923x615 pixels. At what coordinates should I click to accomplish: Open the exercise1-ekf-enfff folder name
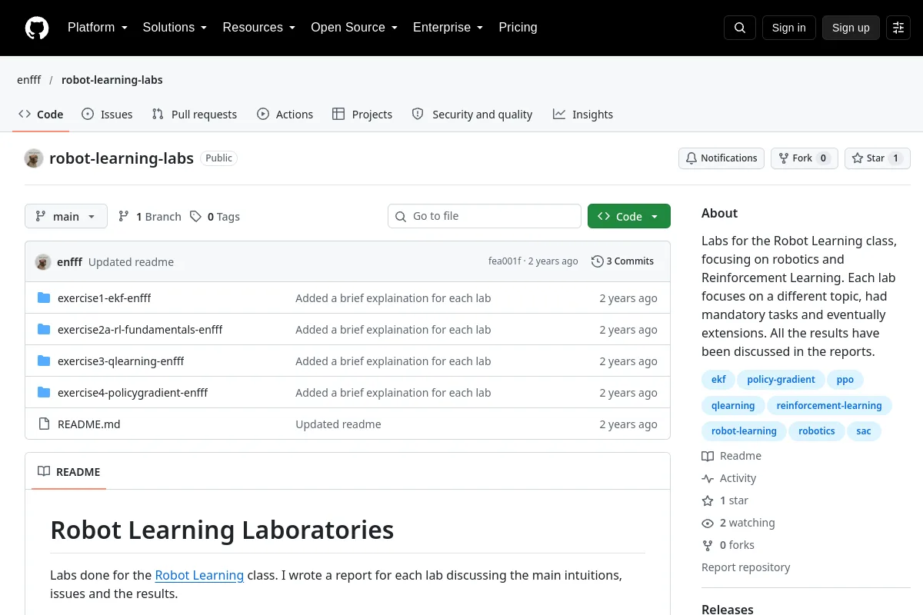[105, 298]
